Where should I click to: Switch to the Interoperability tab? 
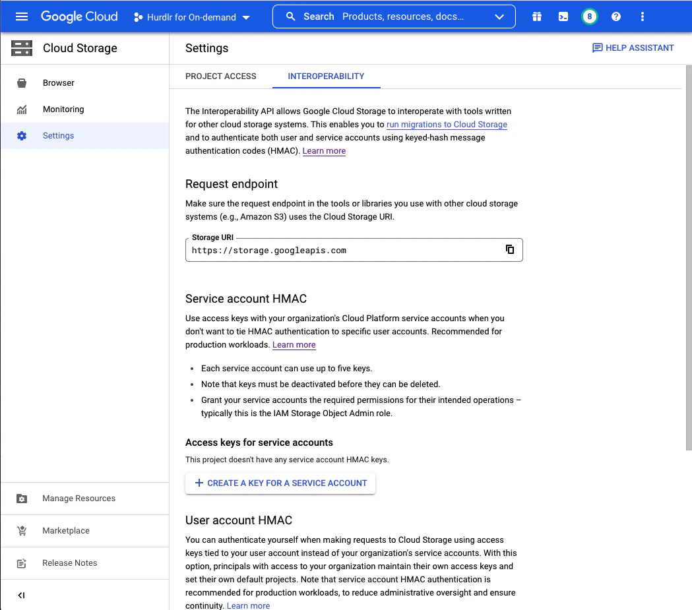(326, 76)
